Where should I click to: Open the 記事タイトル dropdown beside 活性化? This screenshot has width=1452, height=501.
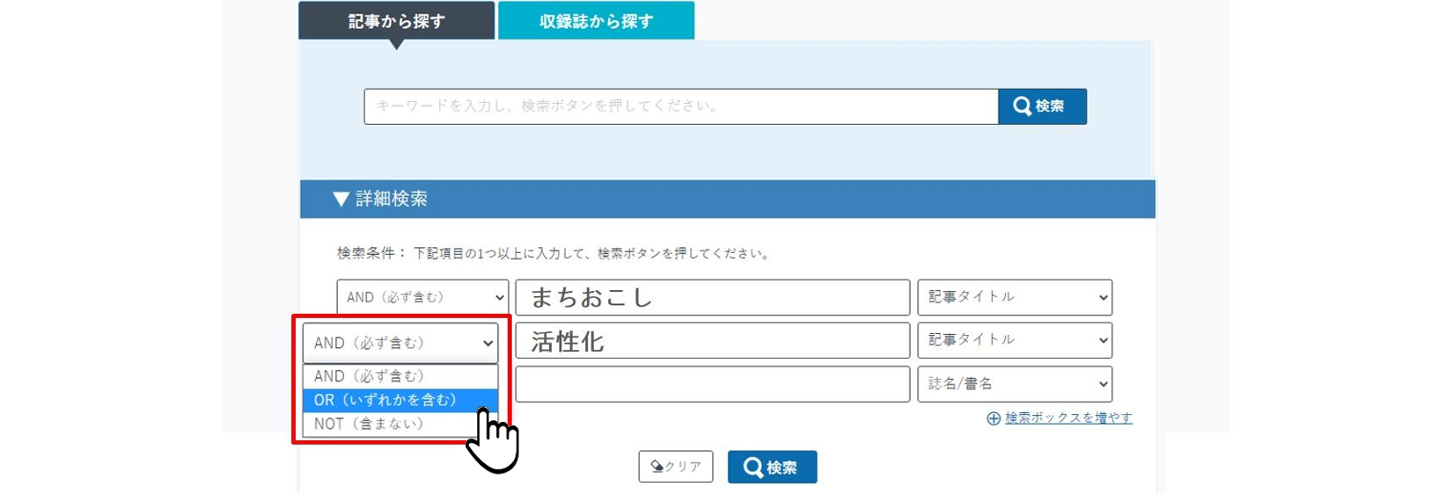click(1014, 340)
